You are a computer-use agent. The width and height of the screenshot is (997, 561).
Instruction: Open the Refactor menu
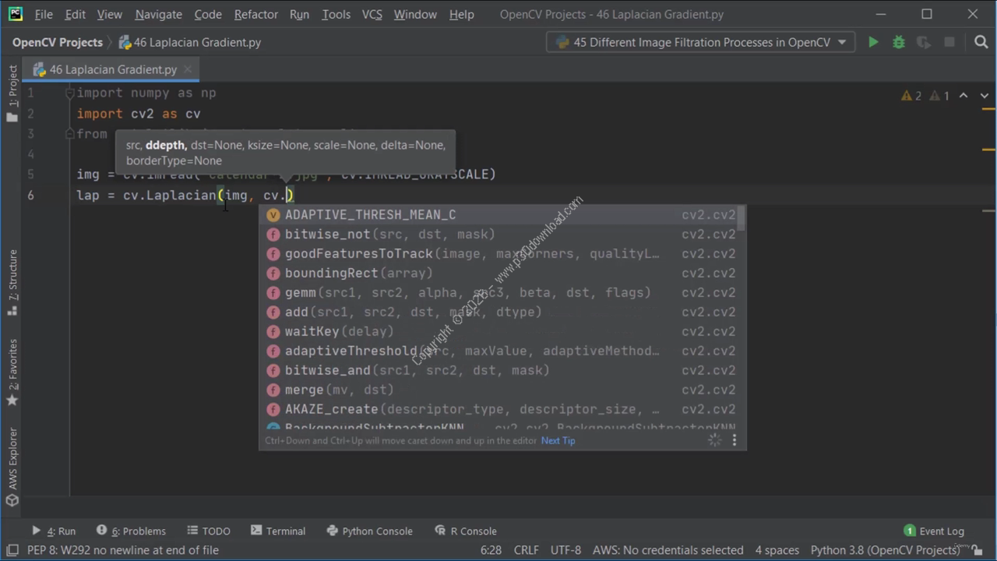coord(256,14)
